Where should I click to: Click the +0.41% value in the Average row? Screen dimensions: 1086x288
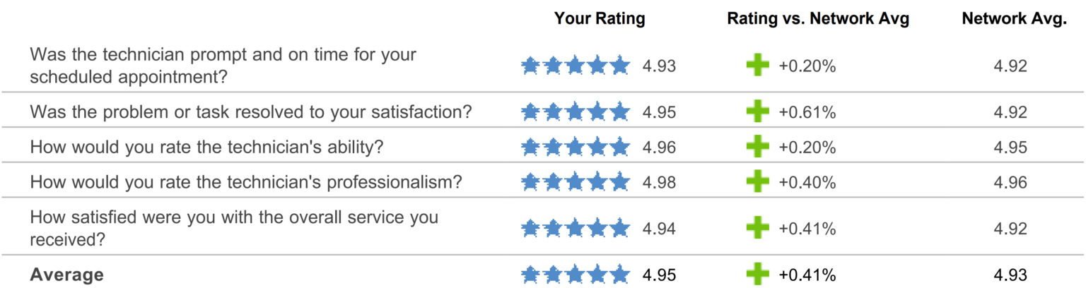click(x=807, y=275)
